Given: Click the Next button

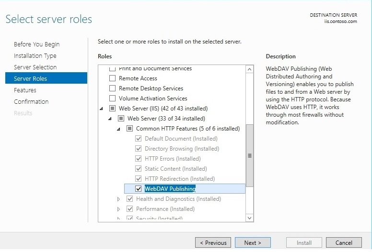Looking at the screenshot, I should click(253, 242).
